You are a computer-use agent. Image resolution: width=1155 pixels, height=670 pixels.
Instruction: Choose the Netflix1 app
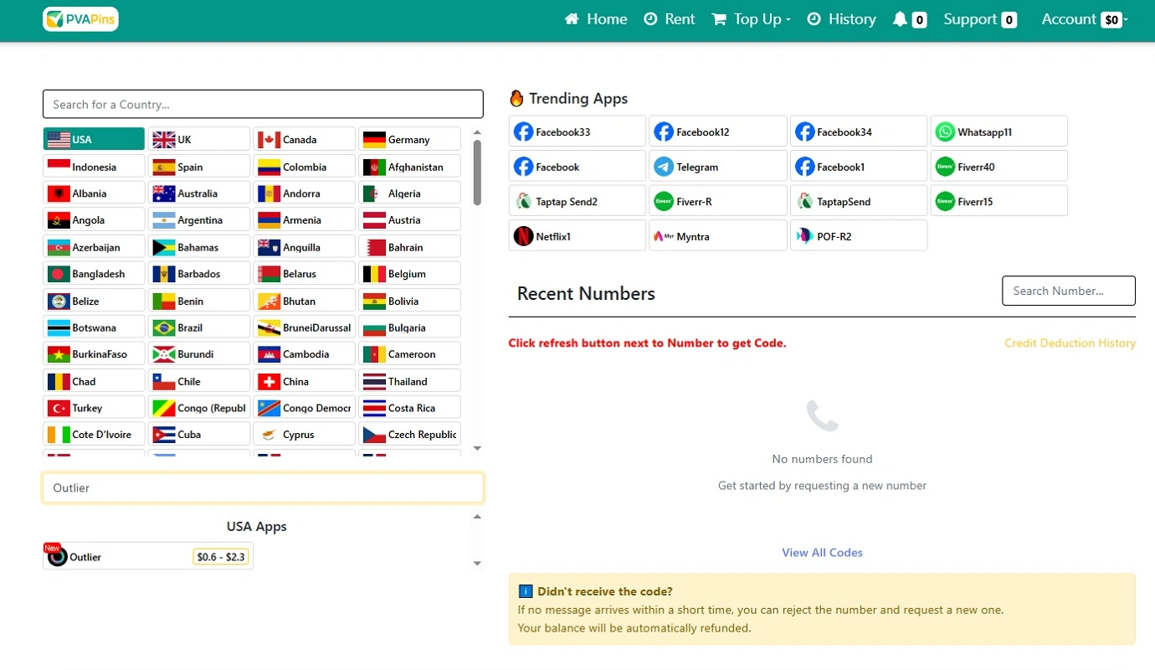[577, 236]
